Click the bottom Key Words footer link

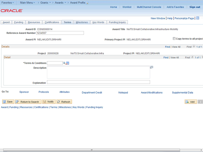coord(78,107)
